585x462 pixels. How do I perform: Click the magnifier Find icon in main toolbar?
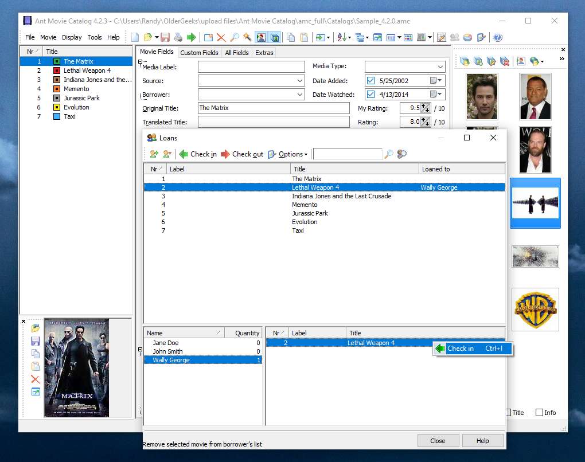[235, 37]
